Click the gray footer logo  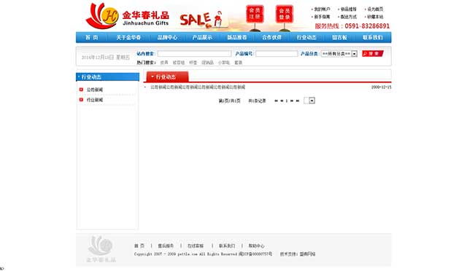[101, 249]
